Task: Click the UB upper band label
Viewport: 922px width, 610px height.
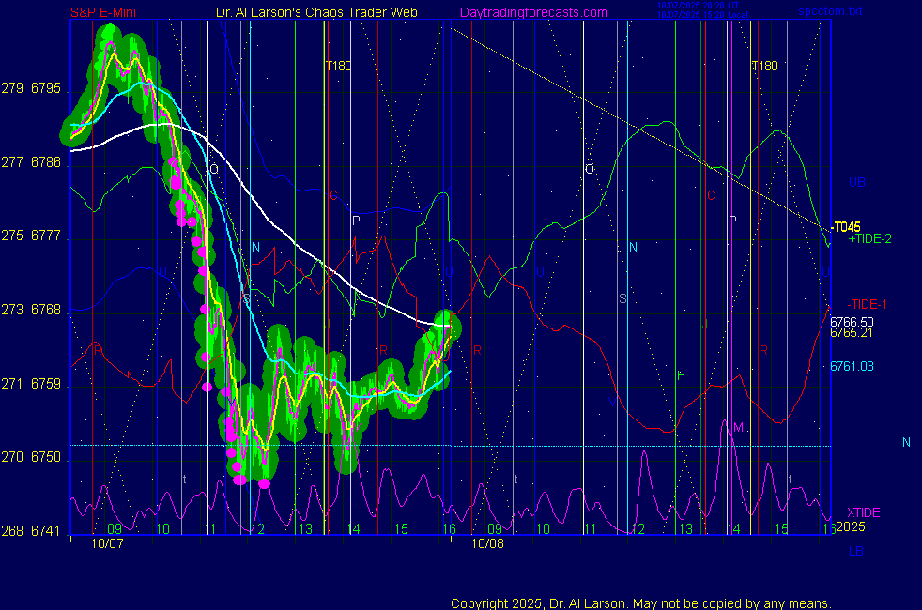Action: click(856, 182)
